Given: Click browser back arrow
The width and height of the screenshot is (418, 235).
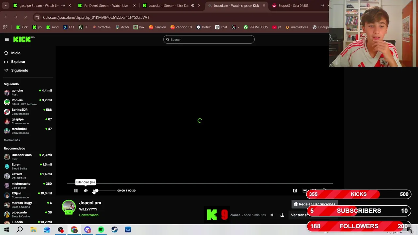Looking at the screenshot, I should pyautogui.click(x=6, y=17).
